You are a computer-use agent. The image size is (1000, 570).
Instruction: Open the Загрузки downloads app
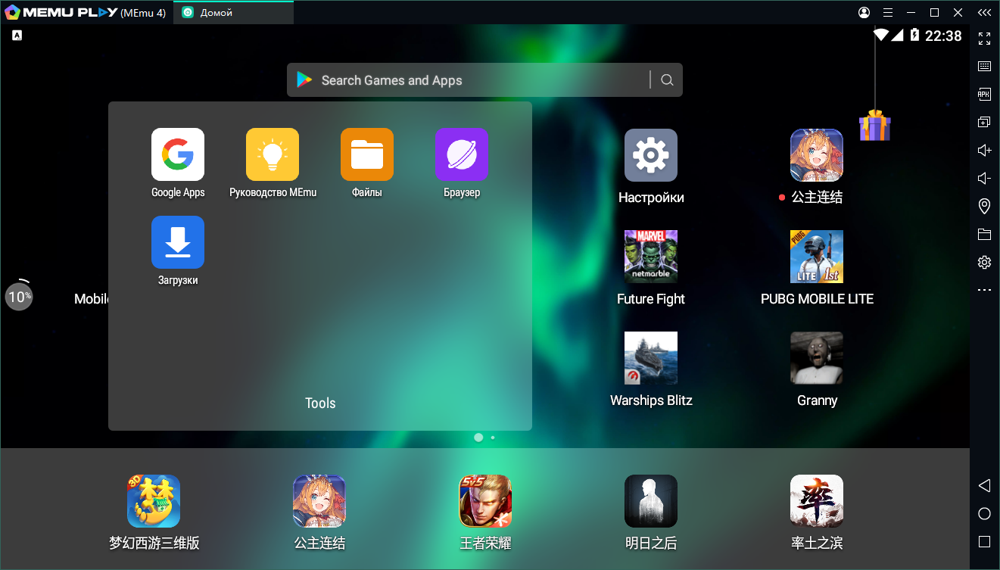178,242
